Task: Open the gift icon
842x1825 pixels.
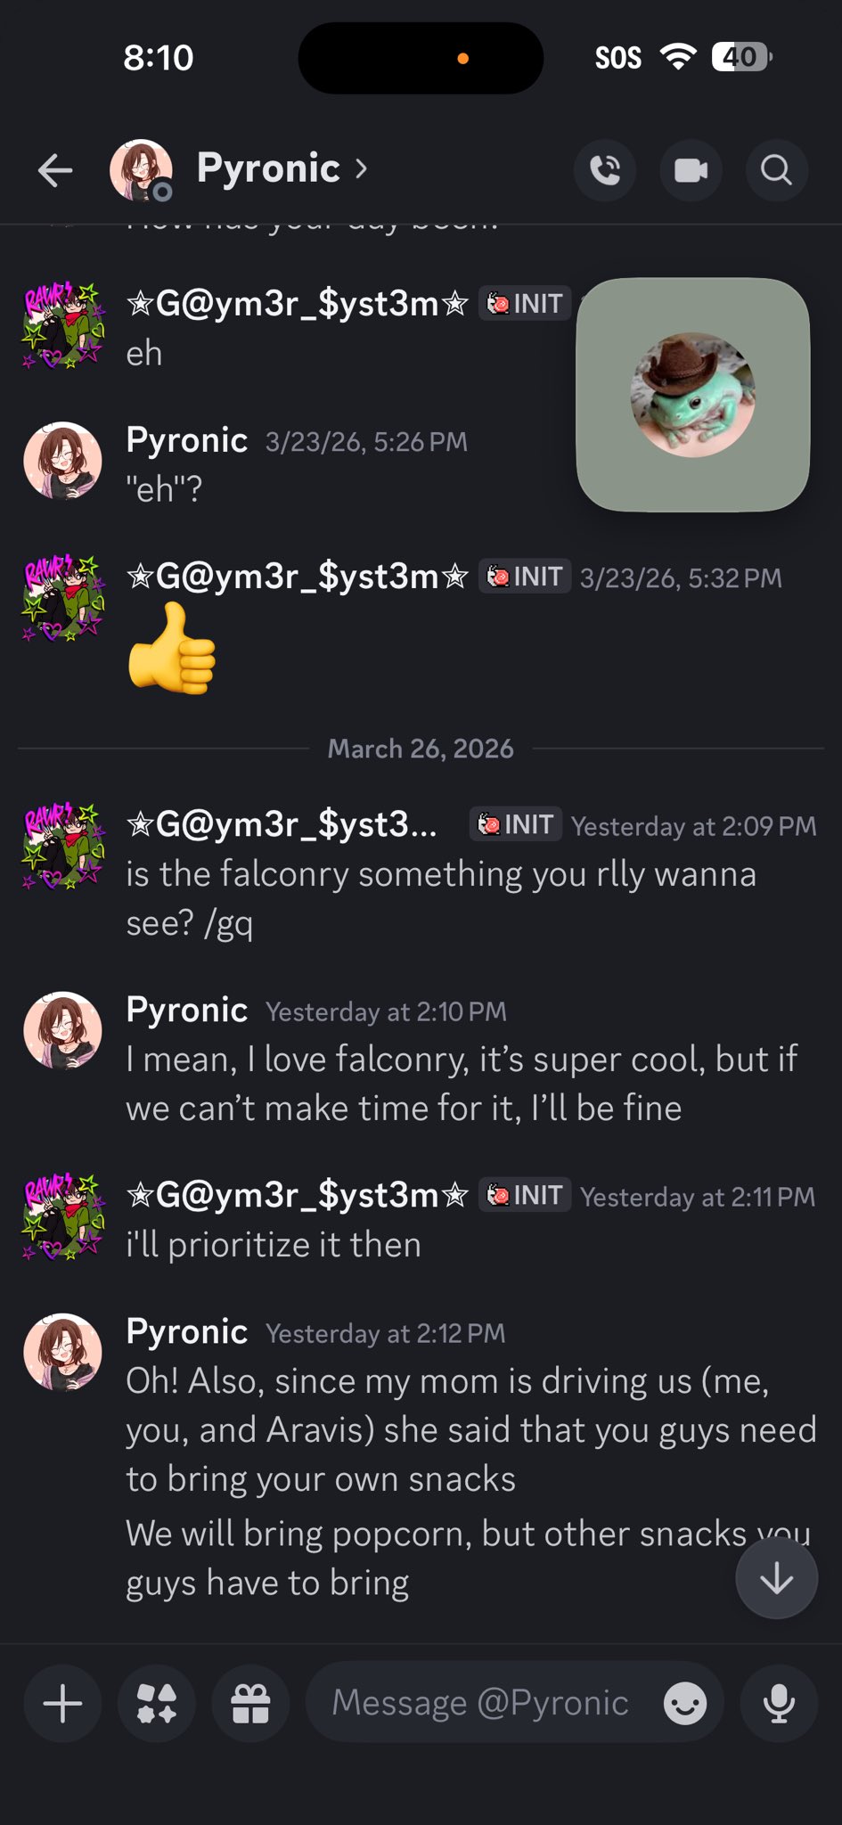Action: coord(250,1704)
